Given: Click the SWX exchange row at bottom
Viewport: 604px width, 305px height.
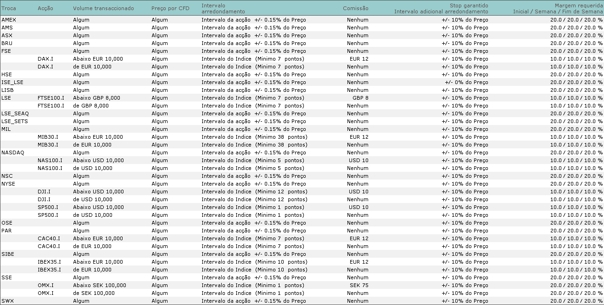Looking at the screenshot, I should [x=7, y=300].
